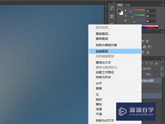Image resolution: width=165 pixels, height=124 pixels.
Task: Open the Adjustments panel flyout menu
Action: point(162,32)
